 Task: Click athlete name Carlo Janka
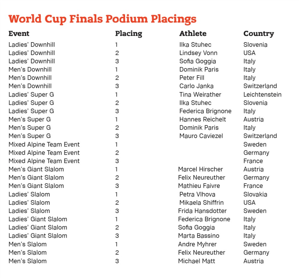click(196, 86)
